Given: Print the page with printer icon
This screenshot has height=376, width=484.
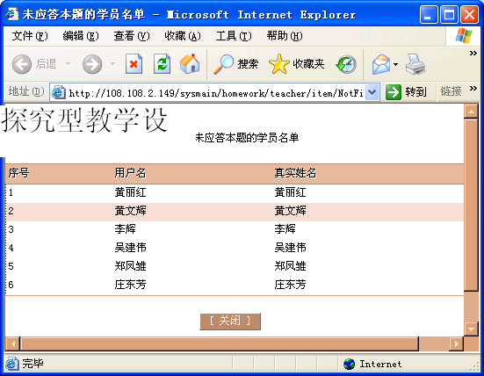Looking at the screenshot, I should pos(415,64).
